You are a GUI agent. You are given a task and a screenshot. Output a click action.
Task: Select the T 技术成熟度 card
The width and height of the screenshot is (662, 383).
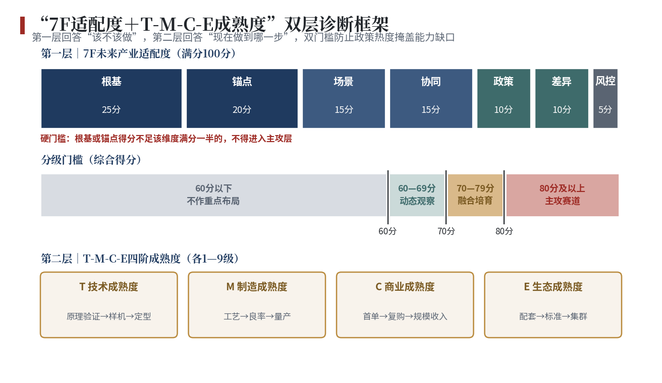click(x=109, y=305)
